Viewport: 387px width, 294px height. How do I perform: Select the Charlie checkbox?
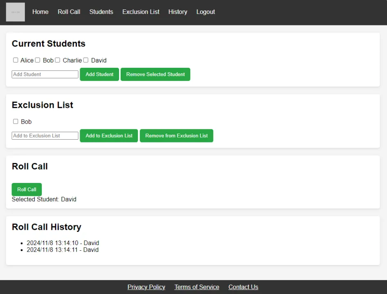pos(58,60)
